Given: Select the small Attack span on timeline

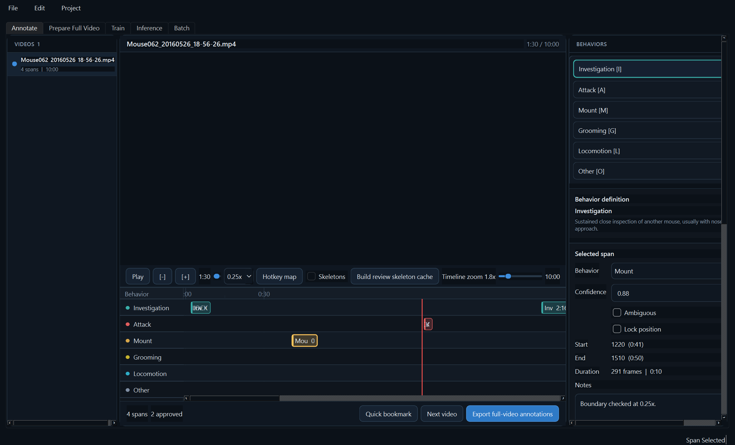Looking at the screenshot, I should click(x=428, y=324).
